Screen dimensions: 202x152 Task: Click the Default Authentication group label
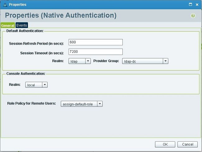coord(25,31)
